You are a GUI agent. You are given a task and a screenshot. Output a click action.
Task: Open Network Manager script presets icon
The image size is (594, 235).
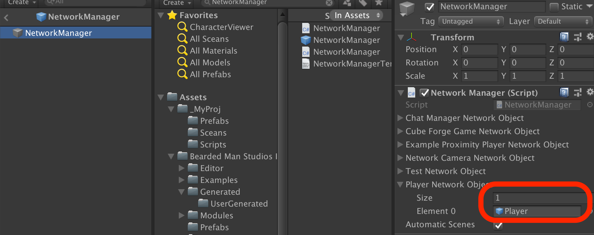577,92
